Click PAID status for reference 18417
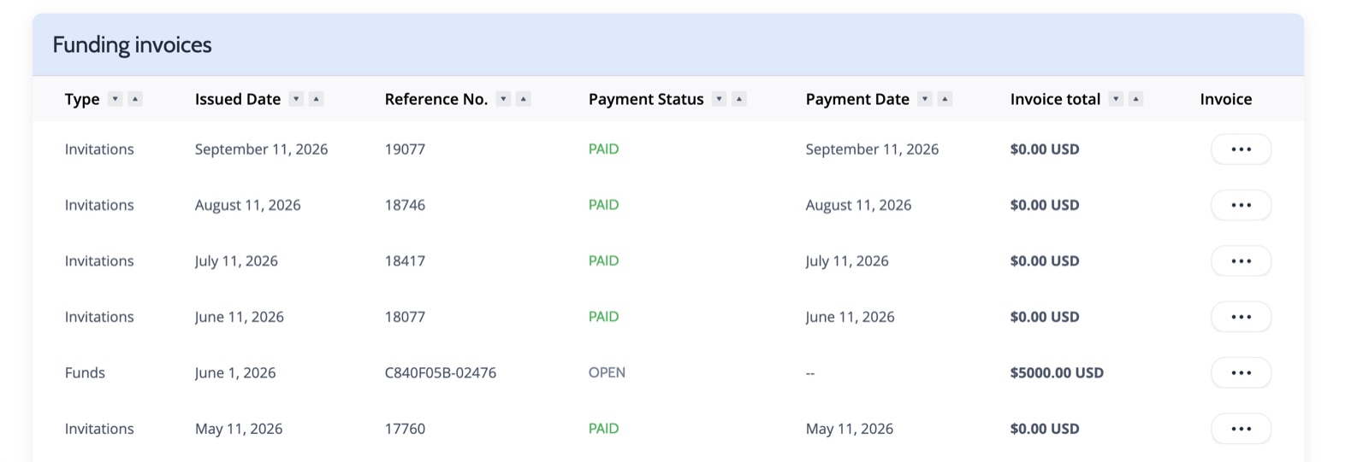The height and width of the screenshot is (462, 1369). coord(603,260)
